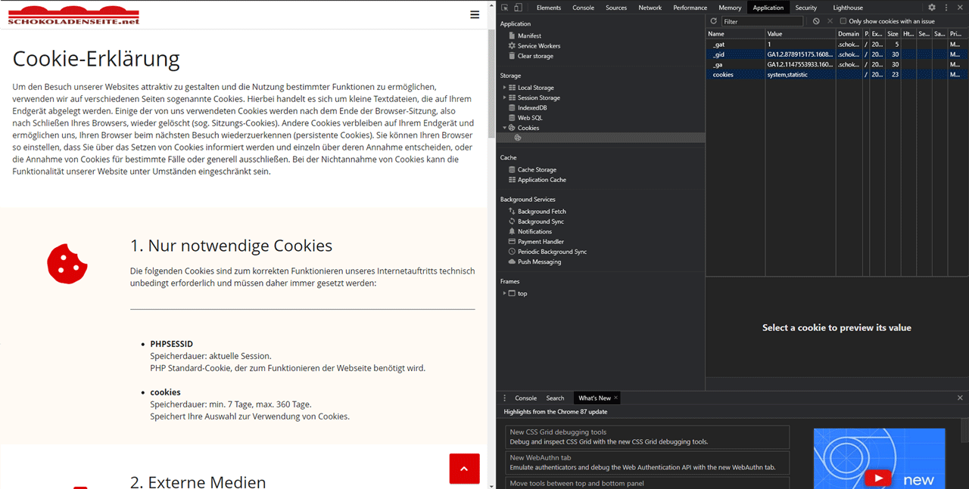Screen dimensions: 969x489
Task: Click the SCHOKOLADENSEITE.net logo
Action: coord(73,14)
